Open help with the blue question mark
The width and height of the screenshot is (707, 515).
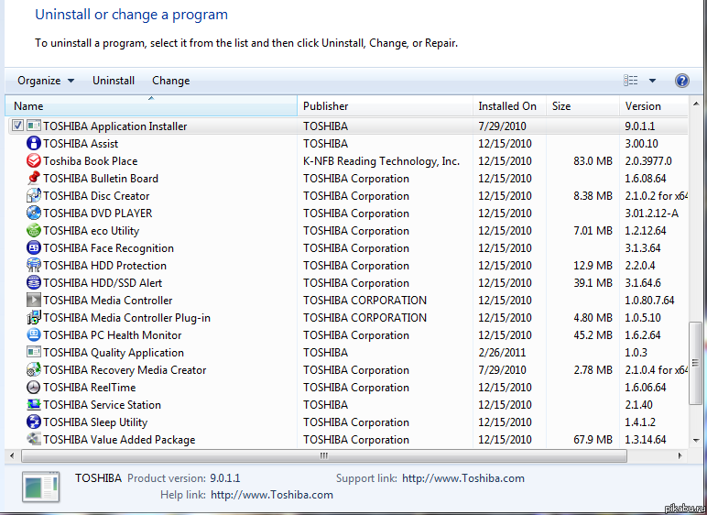point(682,81)
